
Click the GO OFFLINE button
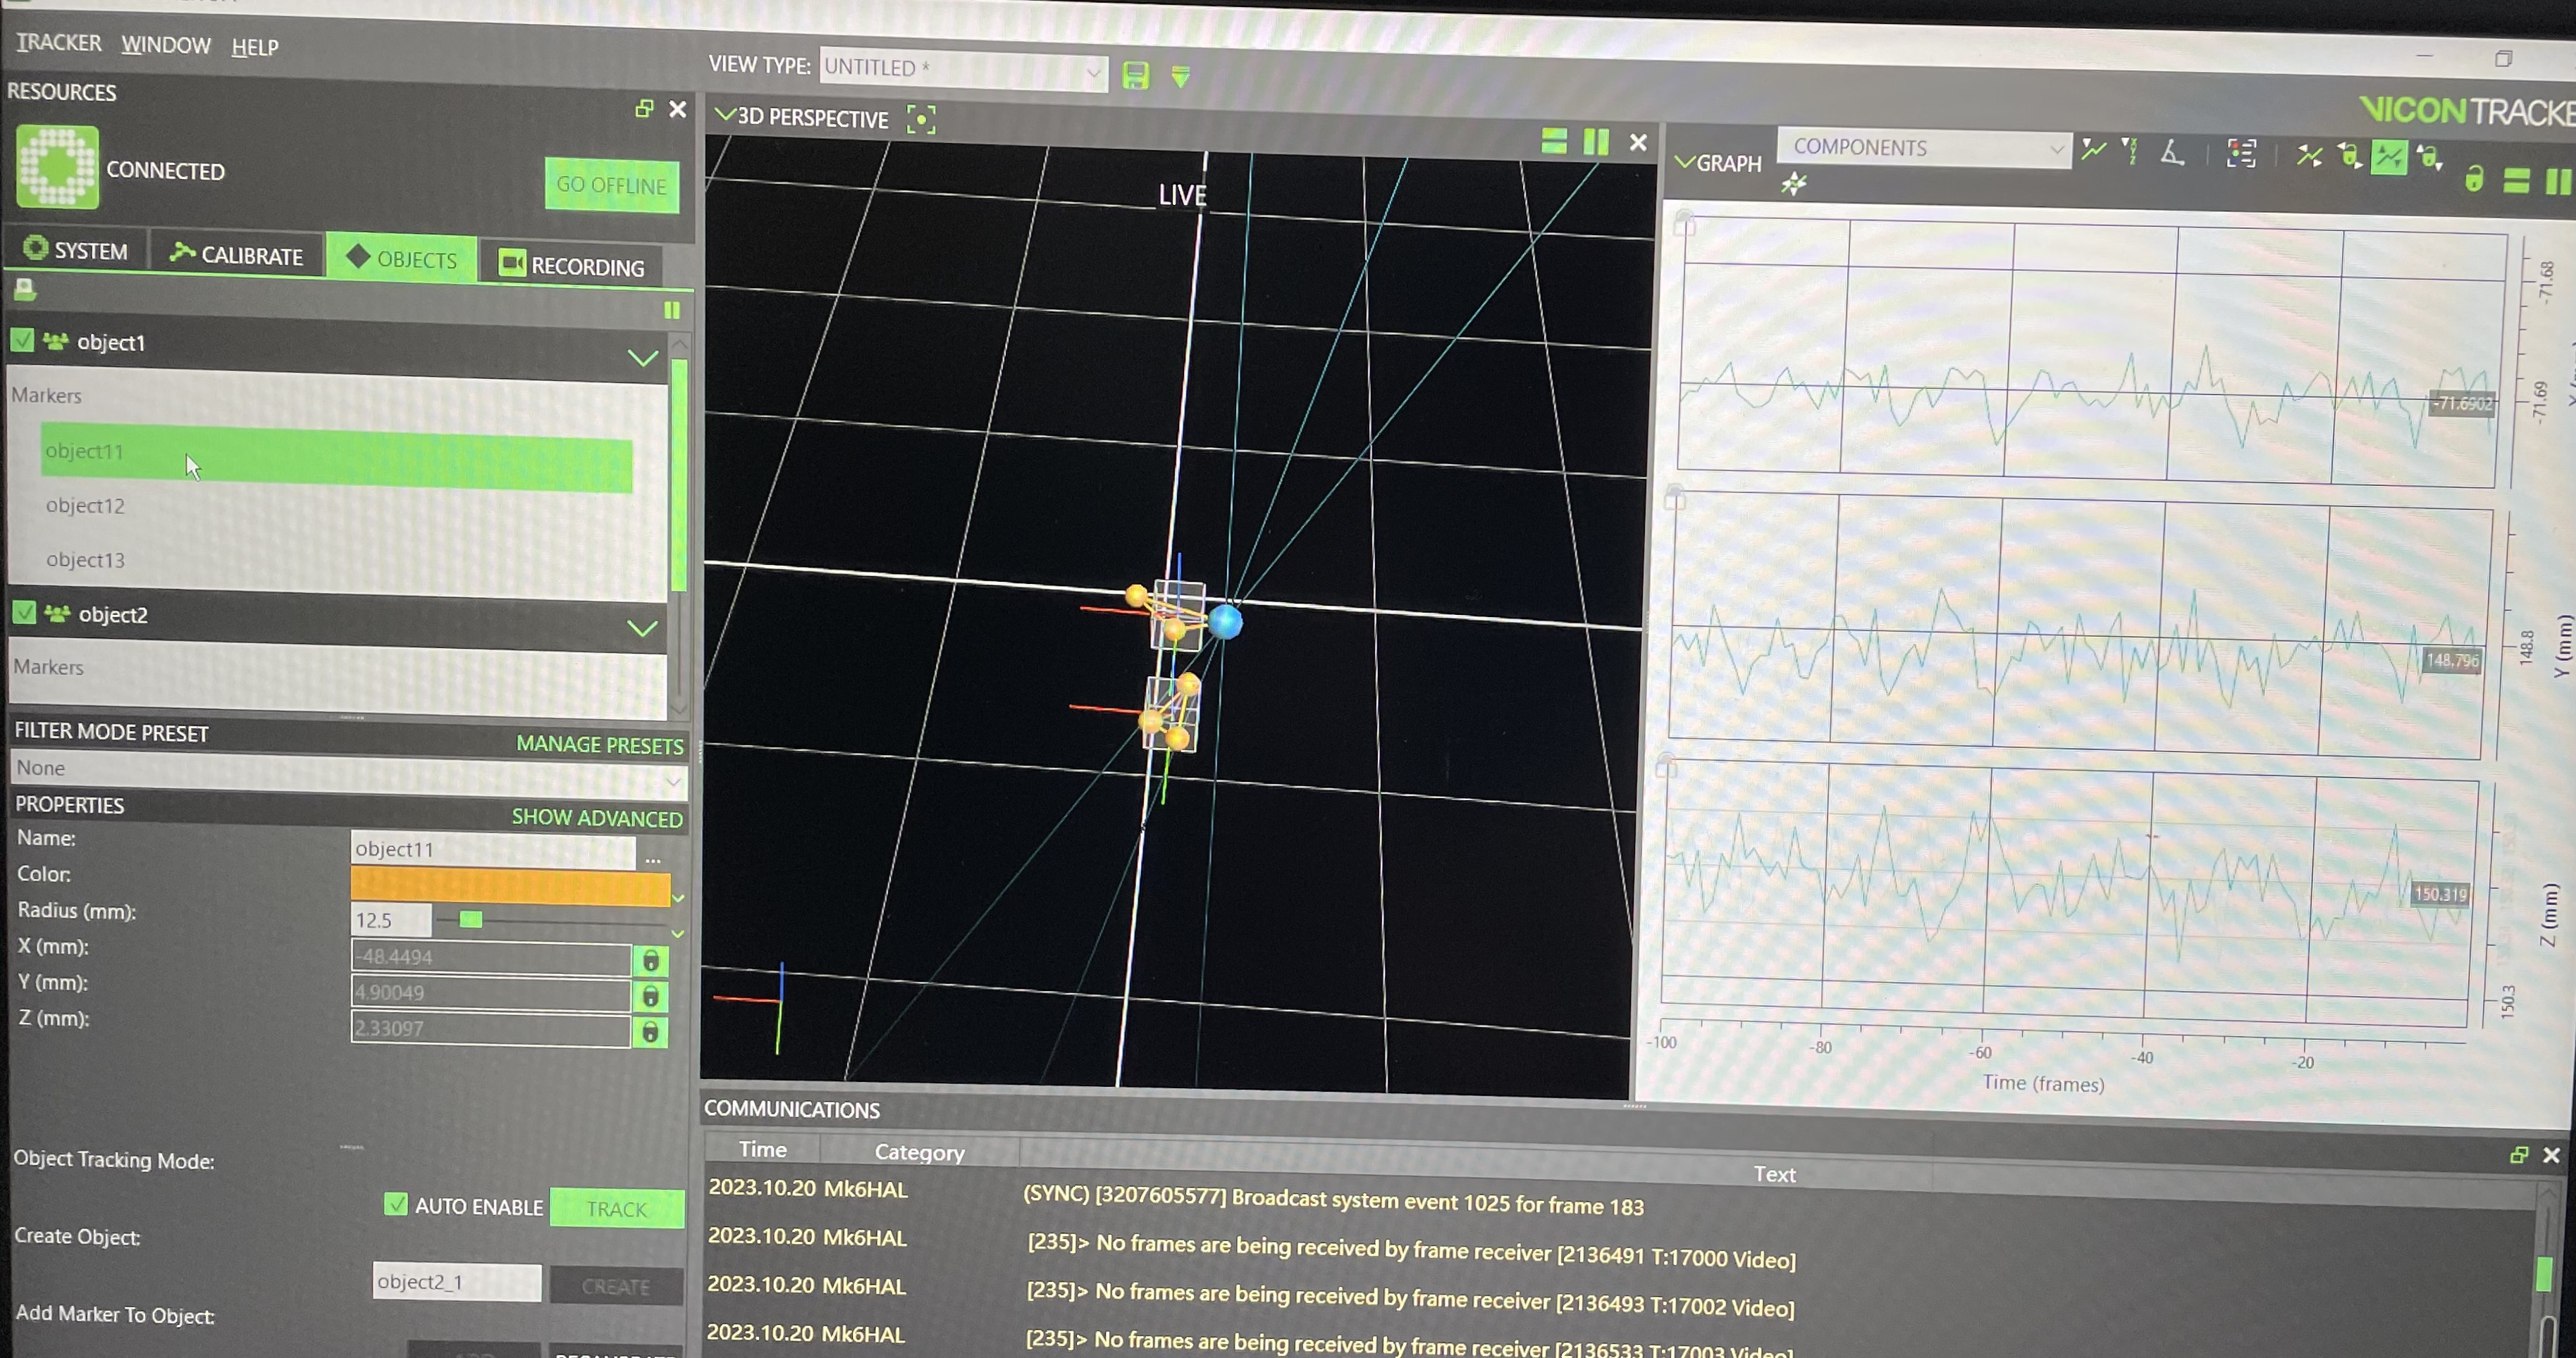(611, 186)
